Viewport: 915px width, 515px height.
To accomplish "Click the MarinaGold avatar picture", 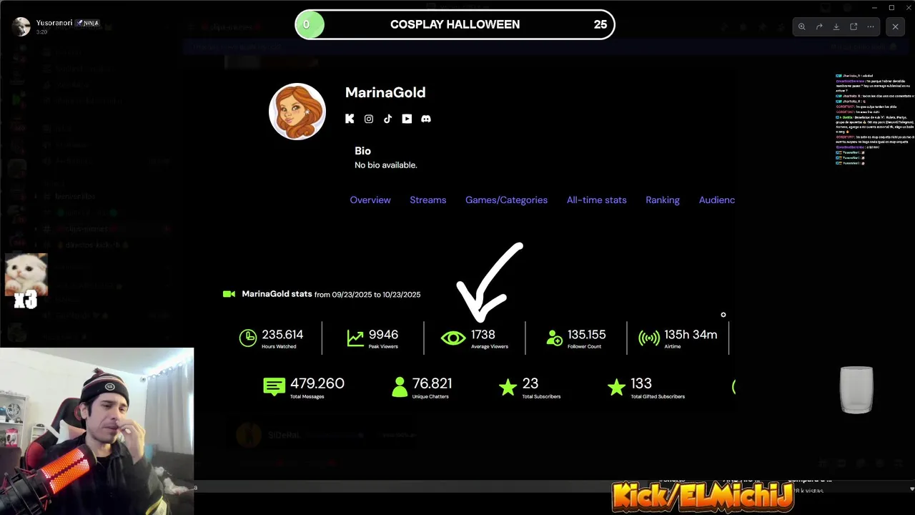I will [x=297, y=112].
